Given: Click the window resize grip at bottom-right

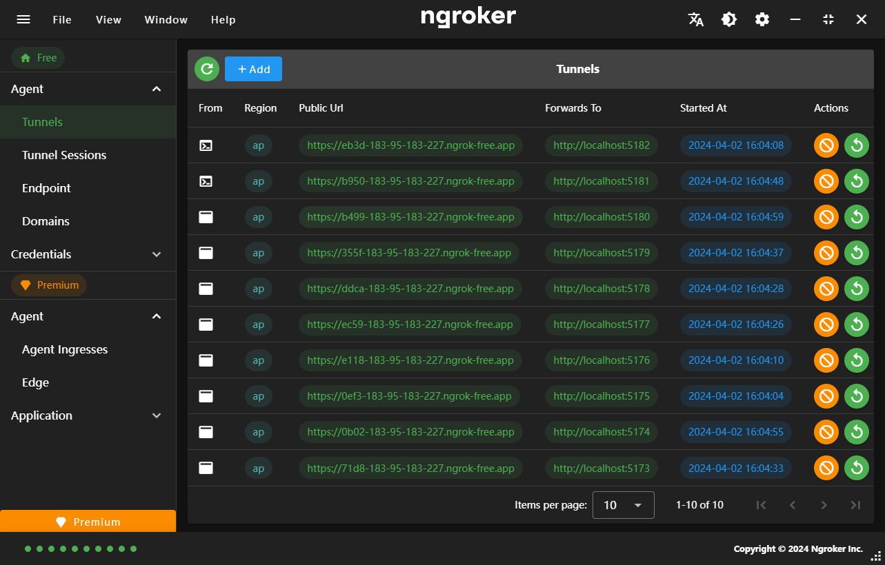Looking at the screenshot, I should tap(877, 557).
